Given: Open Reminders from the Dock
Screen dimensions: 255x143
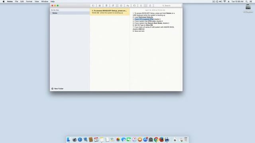Looking at the screenshot, I should point(107,139).
